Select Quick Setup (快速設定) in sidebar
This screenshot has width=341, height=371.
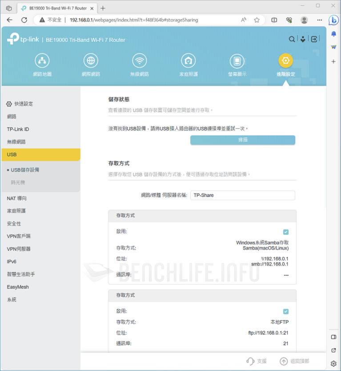click(x=20, y=104)
